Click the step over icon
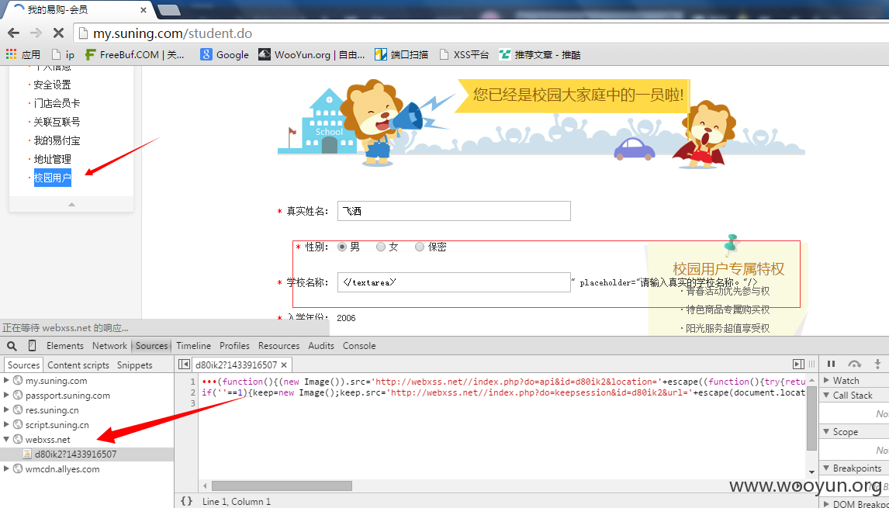889x508 pixels. pos(854,364)
